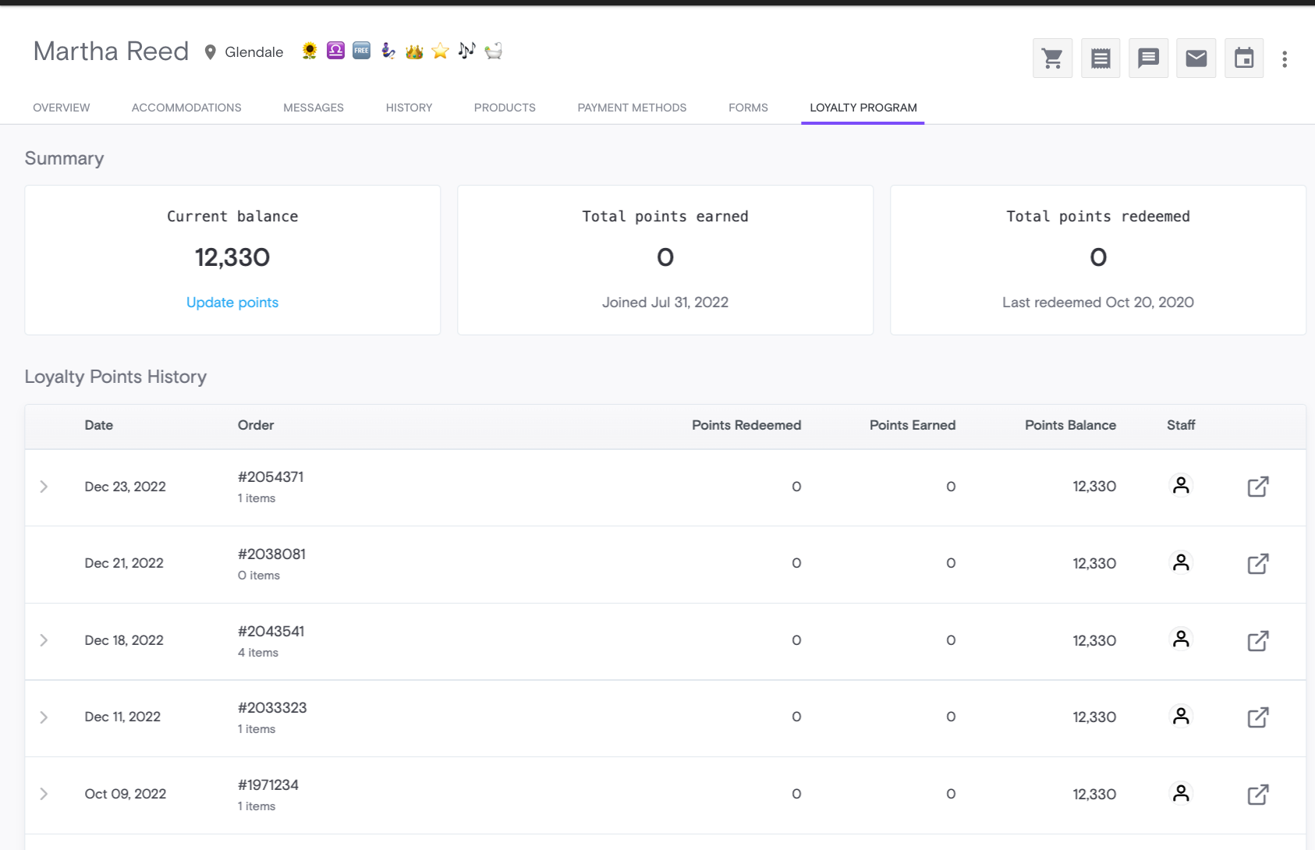Click the email envelope icon
Image resolution: width=1315 pixels, height=850 pixels.
[1196, 58]
